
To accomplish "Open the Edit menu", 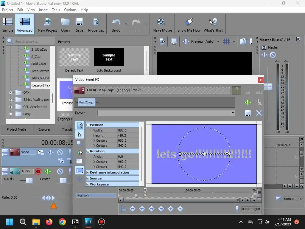I will pos(20,10).
